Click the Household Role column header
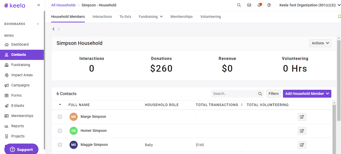Image resolution: width=341 pixels, height=154 pixels. coord(162,105)
